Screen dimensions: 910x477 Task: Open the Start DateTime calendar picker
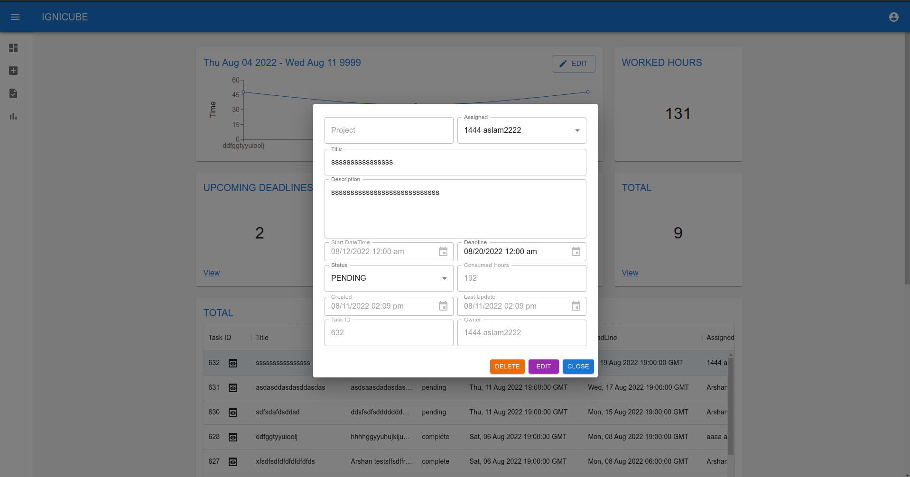pyautogui.click(x=443, y=252)
